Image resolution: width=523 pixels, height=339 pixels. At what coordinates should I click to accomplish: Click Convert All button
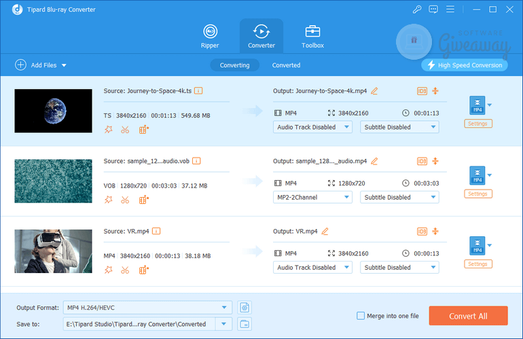coord(468,316)
